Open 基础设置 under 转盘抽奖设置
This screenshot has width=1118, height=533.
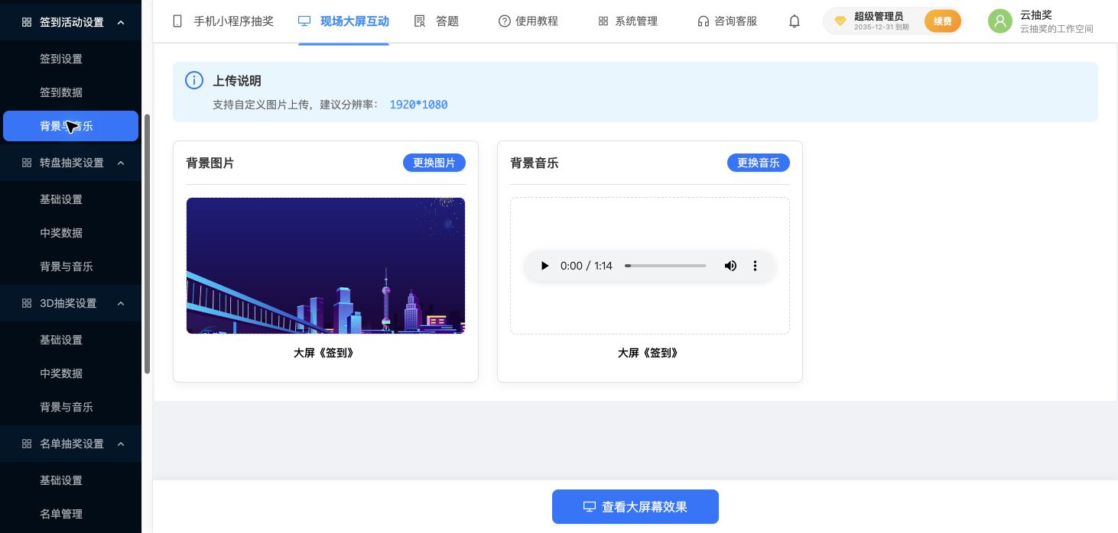(x=61, y=199)
